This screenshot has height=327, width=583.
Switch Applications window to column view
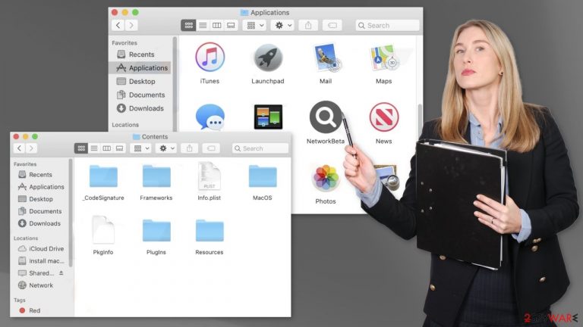[x=217, y=25]
